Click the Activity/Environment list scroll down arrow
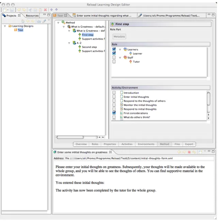 (208, 118)
